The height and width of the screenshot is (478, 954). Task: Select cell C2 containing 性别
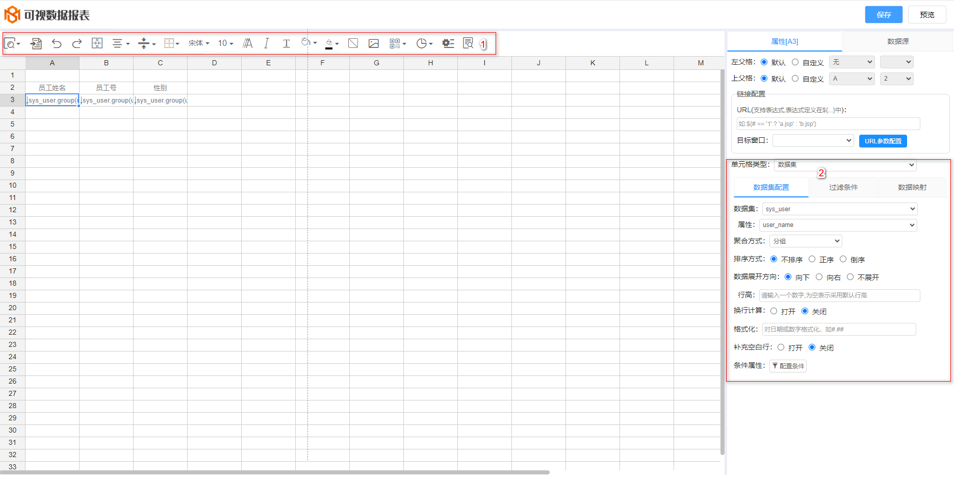click(x=160, y=88)
